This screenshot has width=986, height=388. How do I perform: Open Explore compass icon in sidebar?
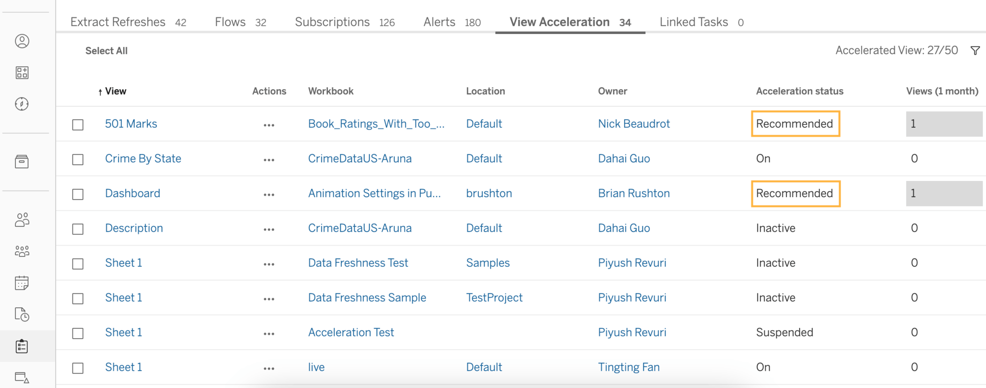click(22, 104)
